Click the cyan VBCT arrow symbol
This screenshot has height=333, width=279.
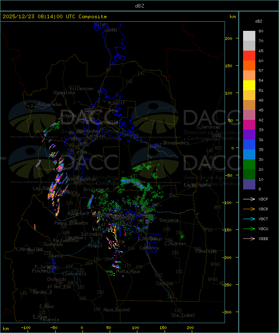(249, 219)
